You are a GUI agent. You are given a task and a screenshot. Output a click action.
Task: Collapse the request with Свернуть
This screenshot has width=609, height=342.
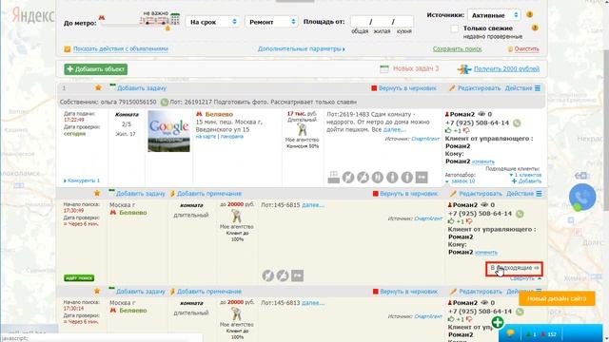pos(525,278)
